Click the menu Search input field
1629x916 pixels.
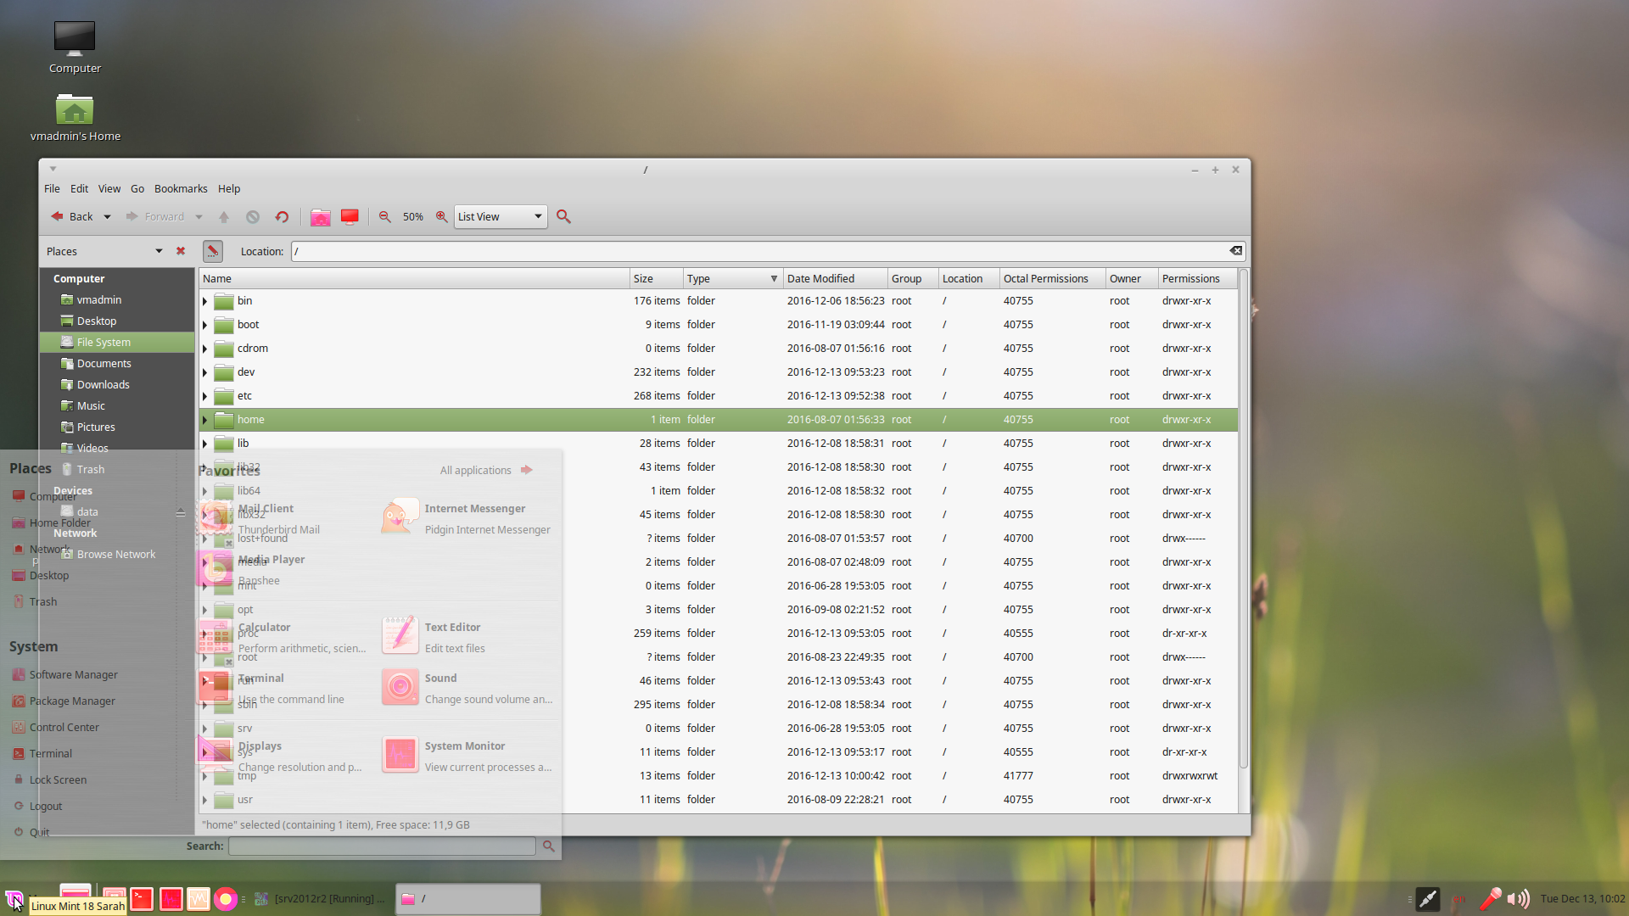tap(382, 846)
